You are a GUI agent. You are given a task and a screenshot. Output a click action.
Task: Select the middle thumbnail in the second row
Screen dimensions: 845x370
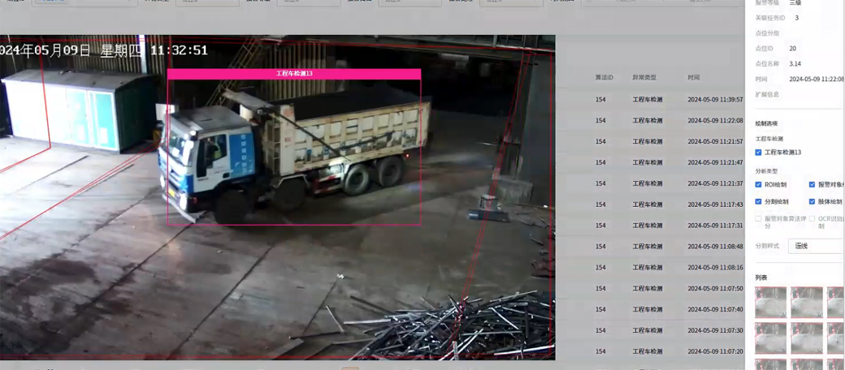click(x=806, y=338)
